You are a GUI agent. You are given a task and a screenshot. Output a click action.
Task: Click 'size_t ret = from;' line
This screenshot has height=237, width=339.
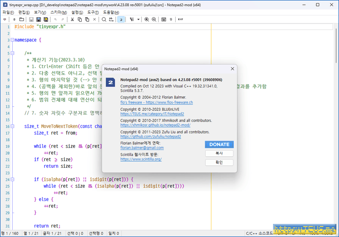pyautogui.click(x=55, y=133)
